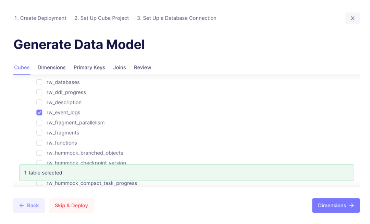Tick the rw_fragments checkbox

39,133
